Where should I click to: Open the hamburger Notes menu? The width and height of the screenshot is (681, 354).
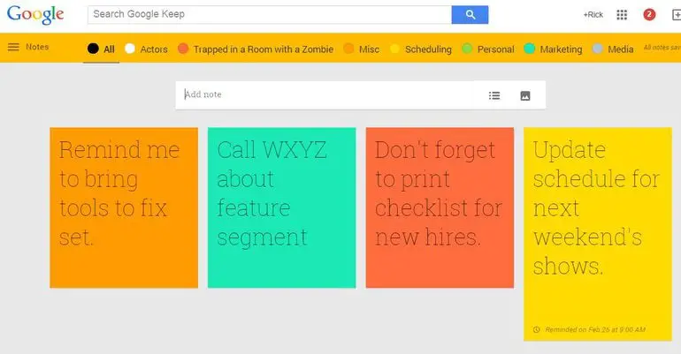13,47
